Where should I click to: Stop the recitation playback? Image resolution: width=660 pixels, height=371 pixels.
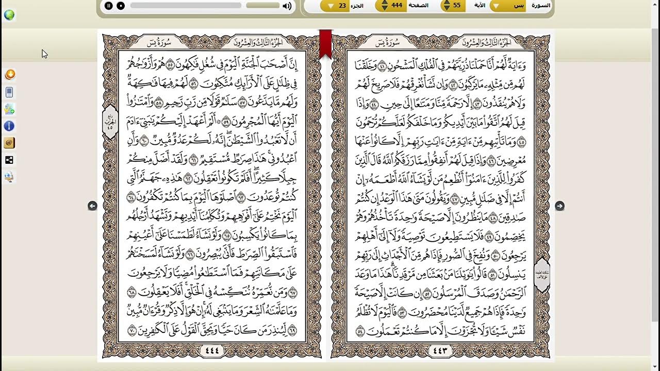121,6
